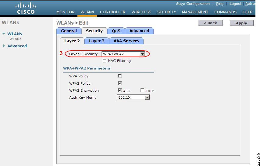Enable the WPA Policy checkbox
The image size is (260, 166).
point(120,76)
